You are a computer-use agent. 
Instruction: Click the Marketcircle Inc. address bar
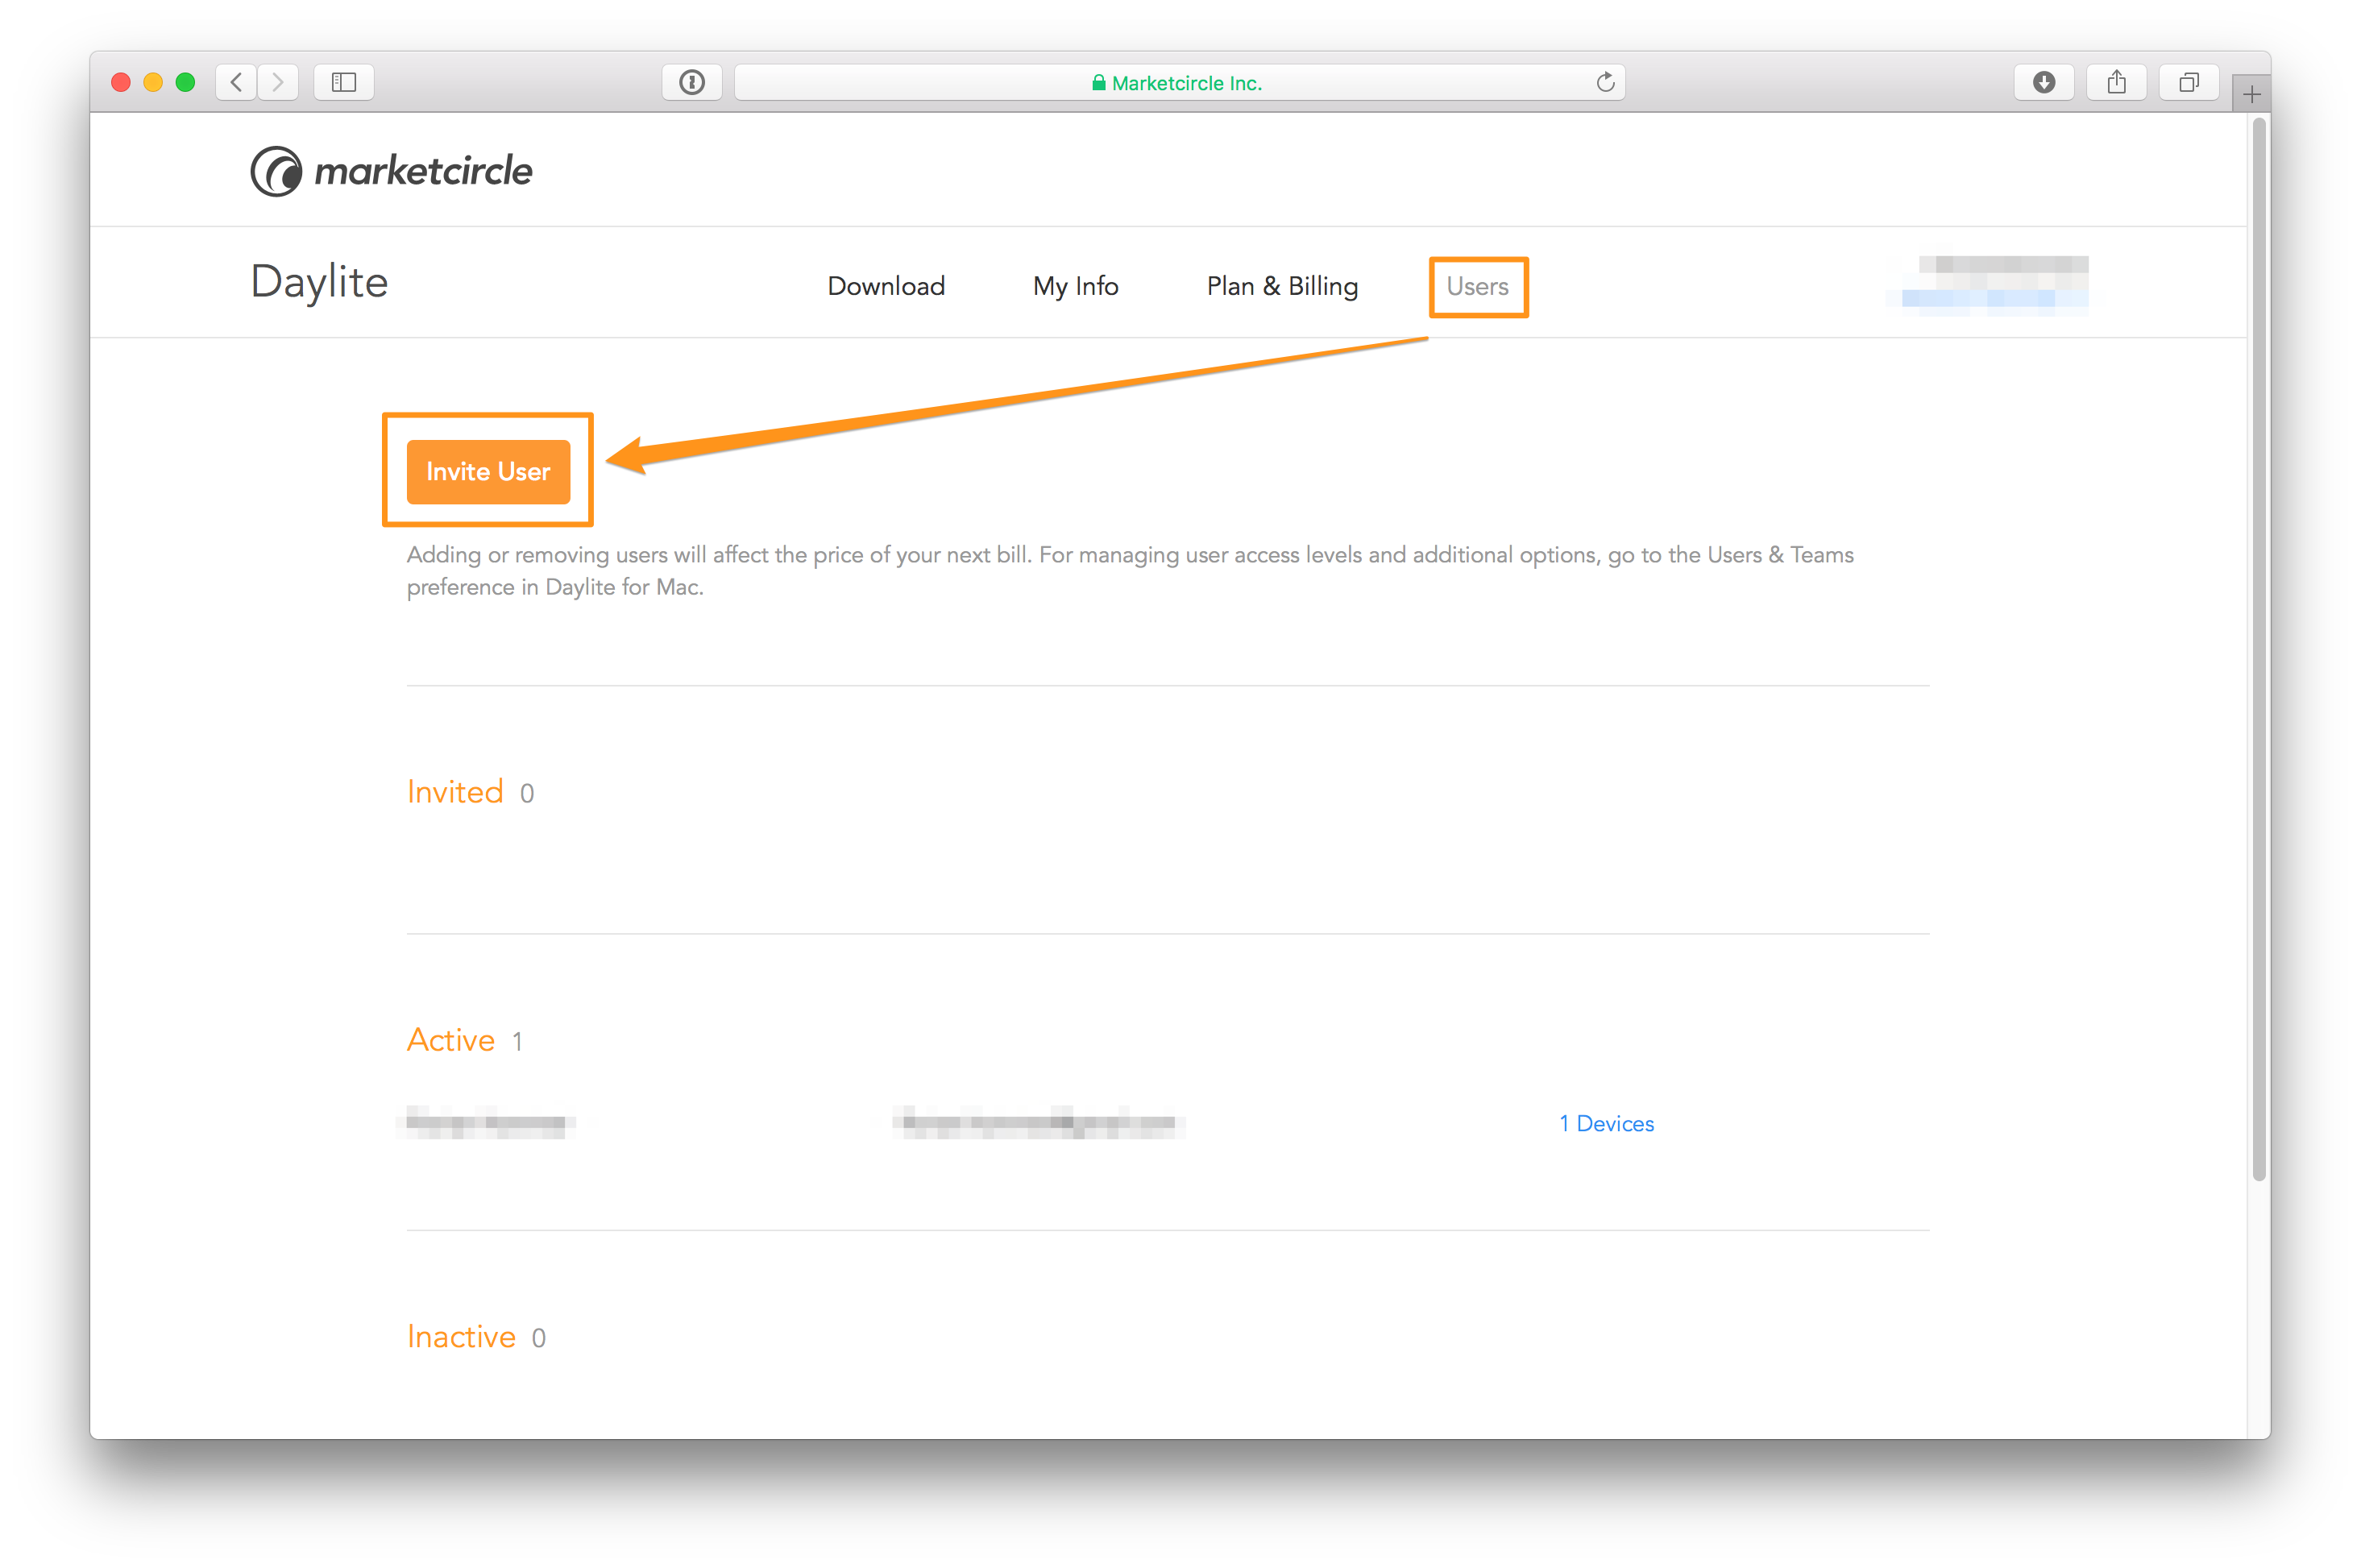click(x=1179, y=82)
